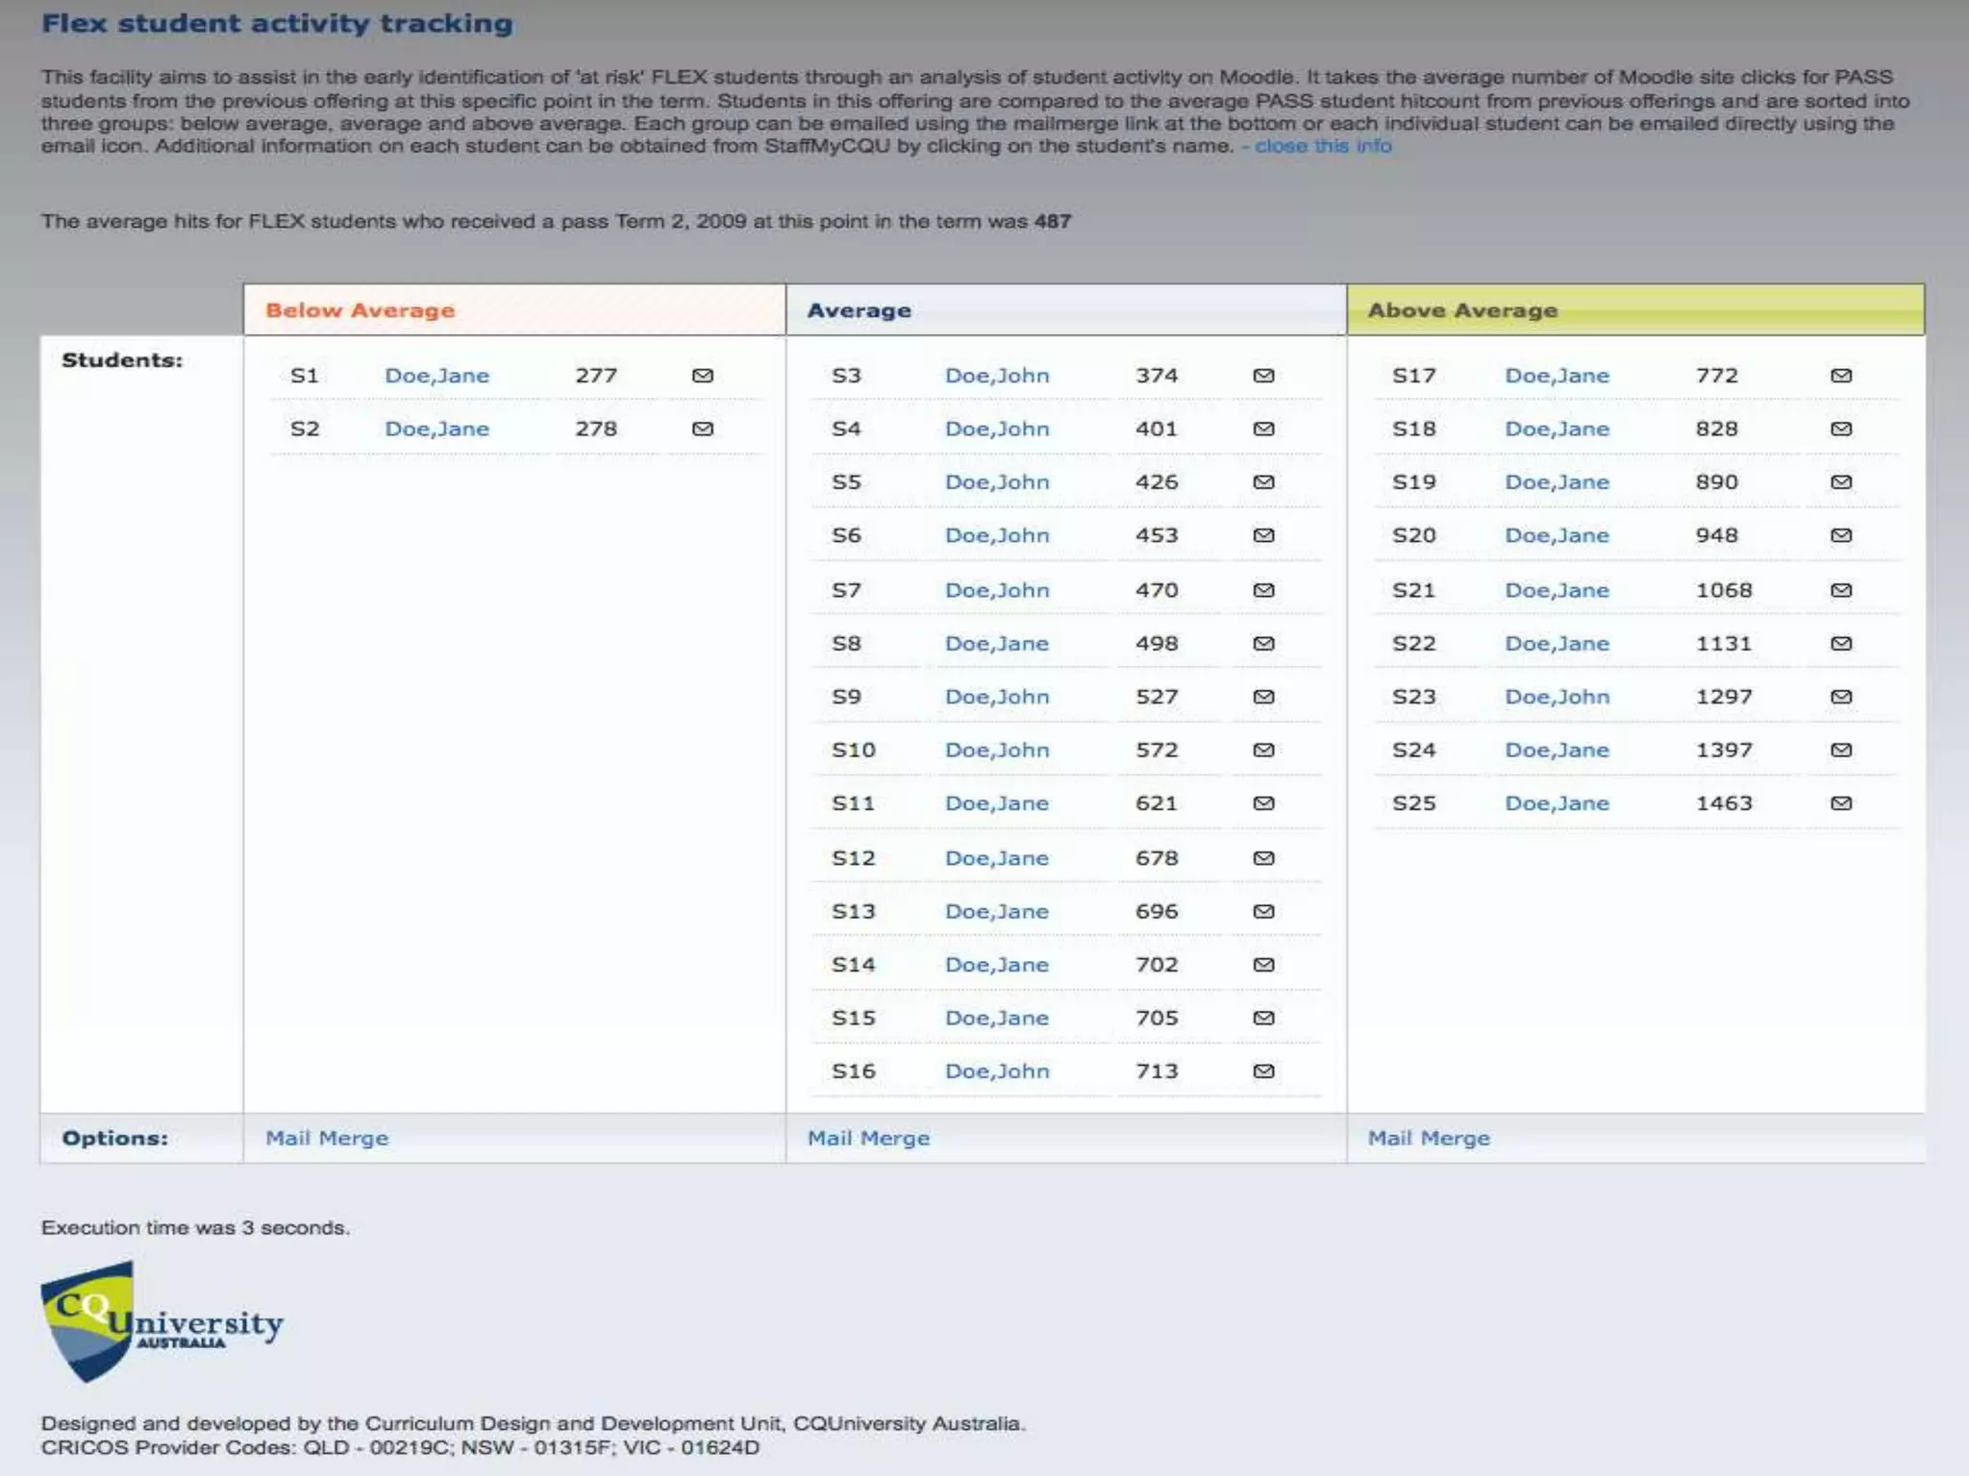Click envelope icon next to S8
This screenshot has height=1476, width=1969.
coord(1263,644)
